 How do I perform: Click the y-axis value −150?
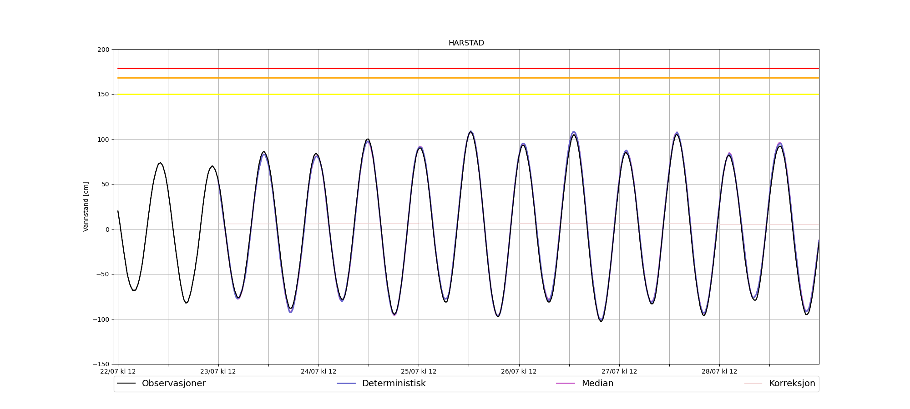pyautogui.click(x=101, y=364)
